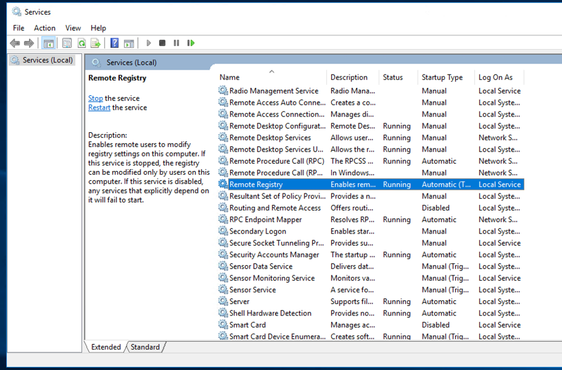Click gear icon of Remote Registry row
Image resolution: width=562 pixels, height=370 pixels.
pos(223,184)
